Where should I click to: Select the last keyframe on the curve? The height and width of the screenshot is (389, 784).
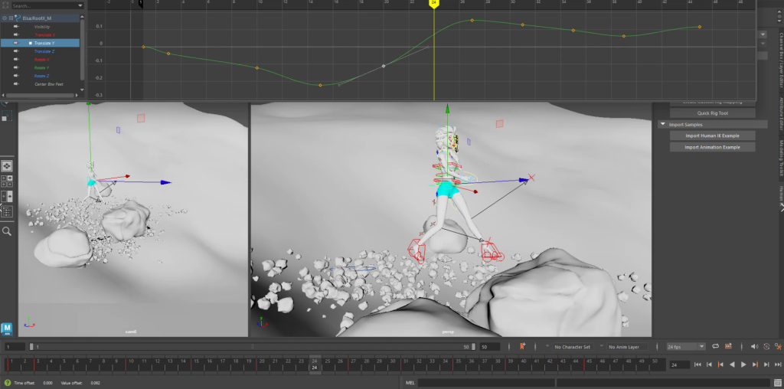click(x=700, y=27)
